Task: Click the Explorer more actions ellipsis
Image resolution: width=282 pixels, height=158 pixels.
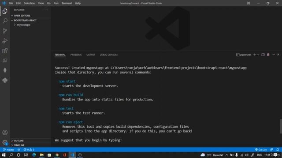Action: pyautogui.click(x=46, y=10)
